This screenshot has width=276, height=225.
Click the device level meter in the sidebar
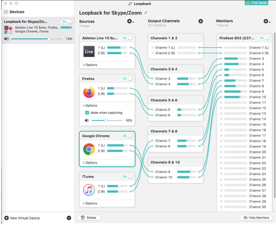click(x=66, y=28)
